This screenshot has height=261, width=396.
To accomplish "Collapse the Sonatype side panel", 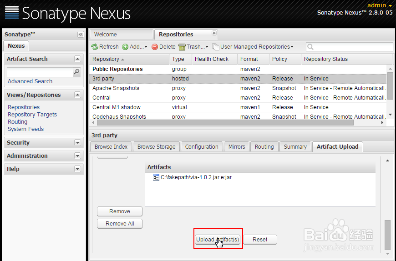I will pos(81,34).
